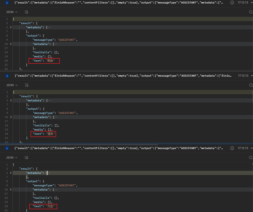
Task: Click the messageType ASSISTANT line in the 帮助 message
Action: [55, 40]
